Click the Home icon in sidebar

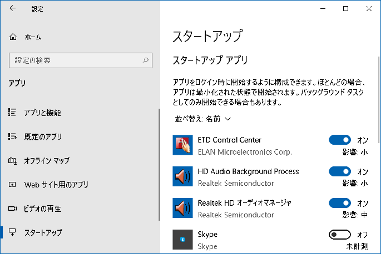pos(13,37)
